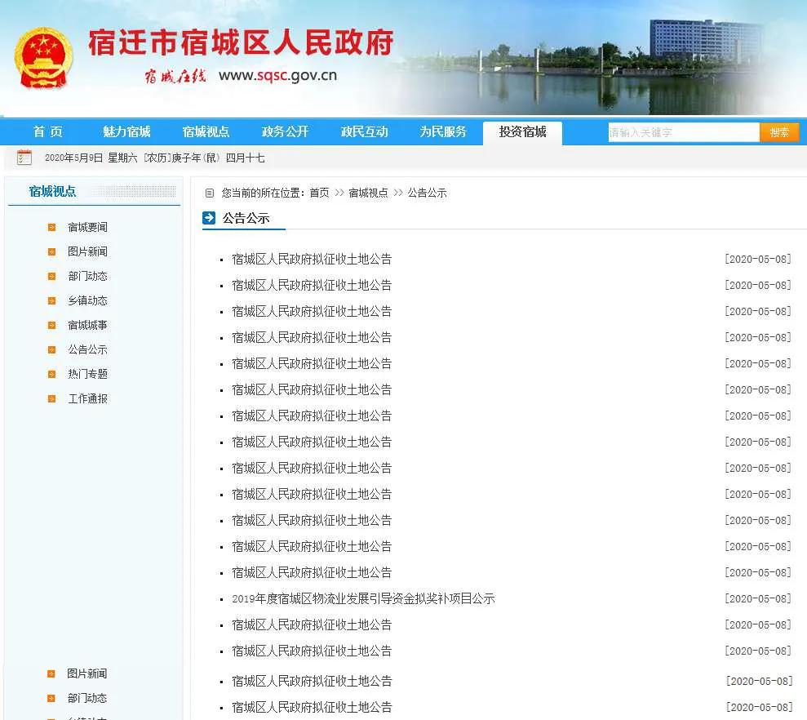Open 2019年度宿城区物流业发展引导资金拟奖补项目公示 link

pyautogui.click(x=363, y=599)
